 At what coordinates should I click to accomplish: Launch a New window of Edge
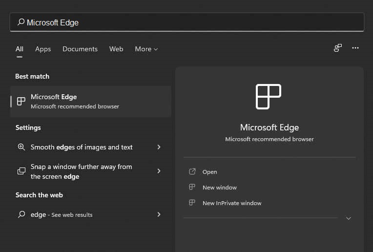220,188
